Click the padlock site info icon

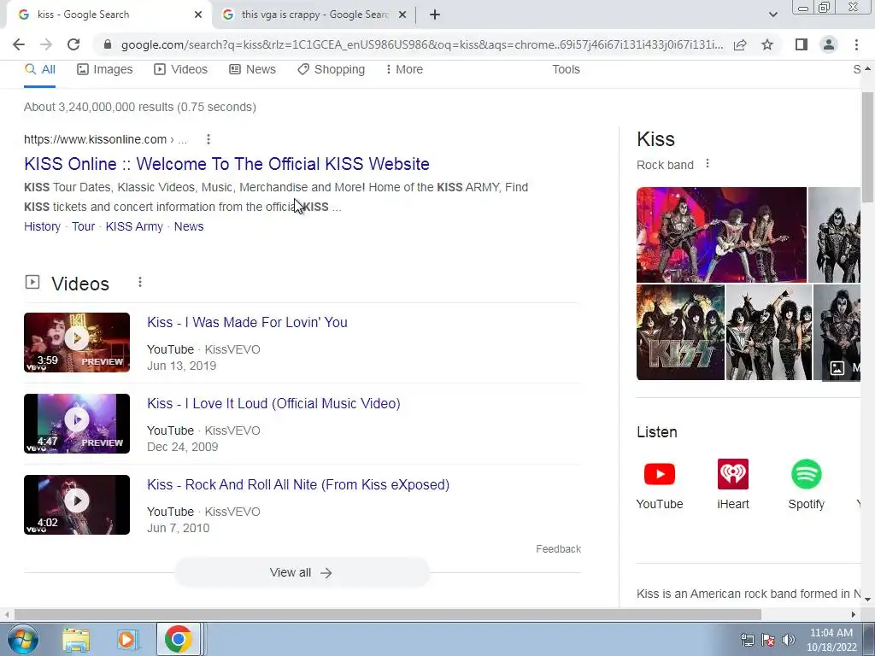point(108,44)
